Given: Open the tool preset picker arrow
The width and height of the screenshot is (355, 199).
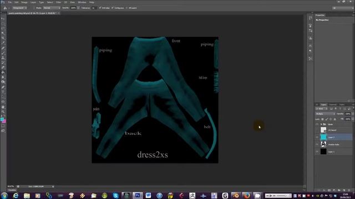Looking at the screenshot, I should tap(9, 8).
